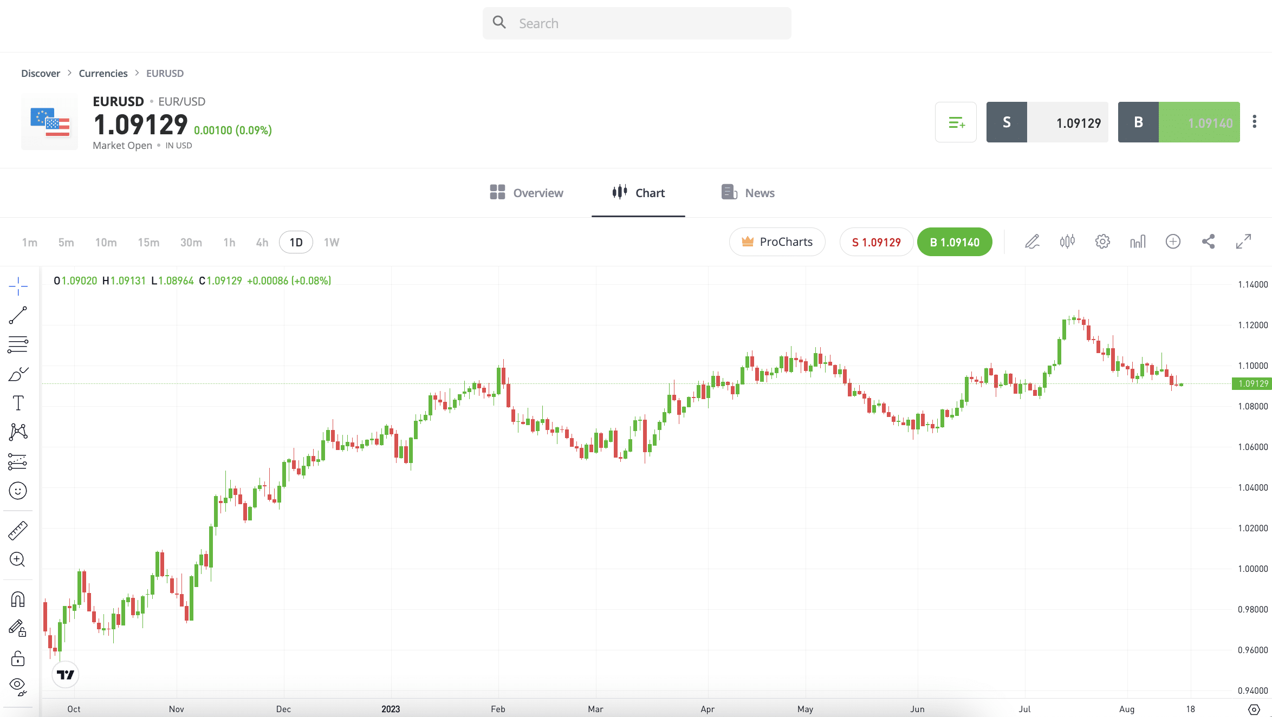The height and width of the screenshot is (717, 1272).
Task: Open ProCharts
Action: point(777,242)
